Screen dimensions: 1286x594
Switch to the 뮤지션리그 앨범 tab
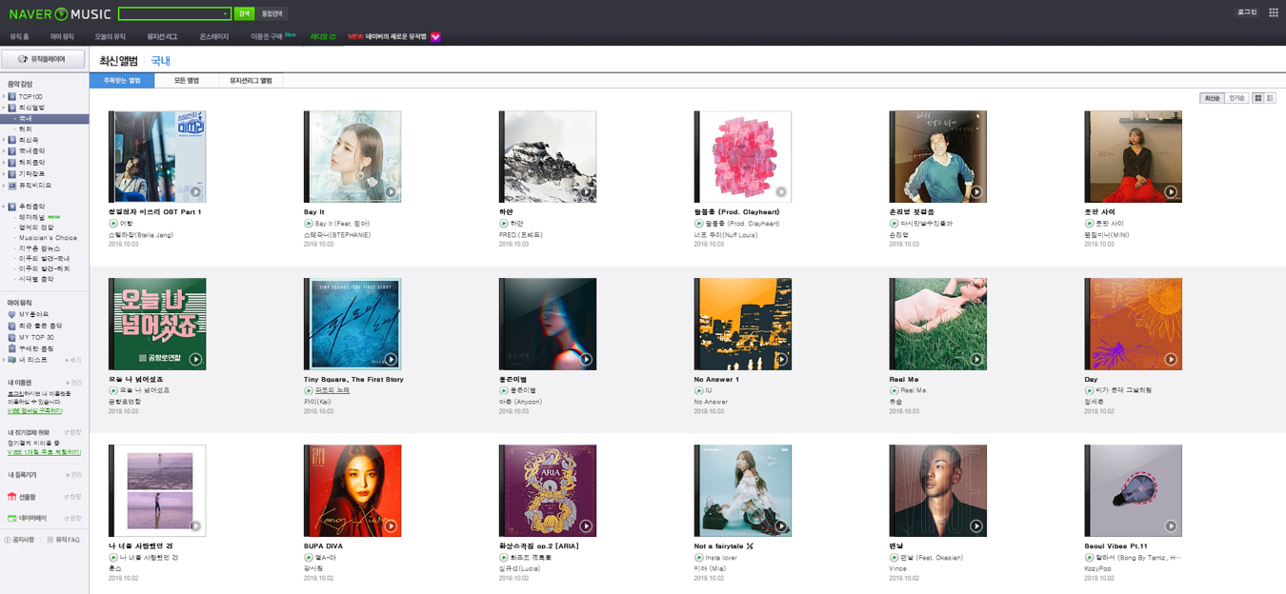(251, 81)
